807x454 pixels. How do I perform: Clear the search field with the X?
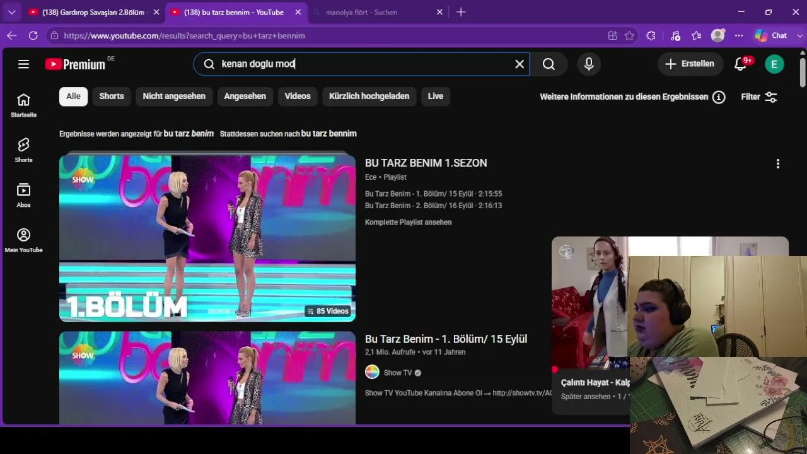520,64
